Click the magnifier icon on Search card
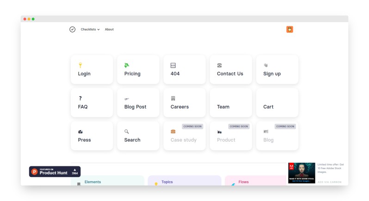Screen dimensions: 369x201 (x=127, y=132)
